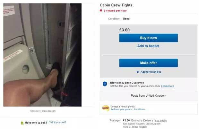The width and height of the screenshot is (199, 129).
Task: Open See details for postage
Action: pos(161,121)
